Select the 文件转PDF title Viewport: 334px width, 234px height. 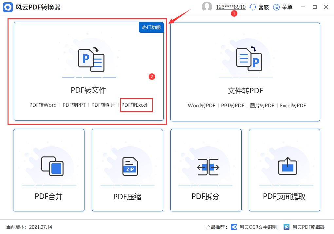tap(245, 91)
